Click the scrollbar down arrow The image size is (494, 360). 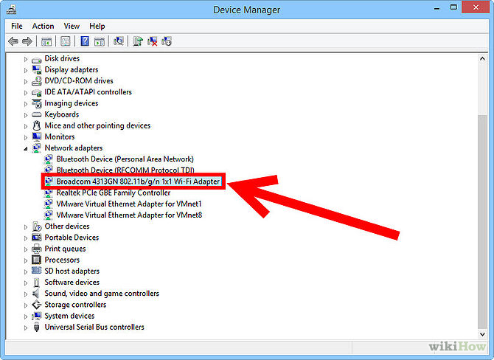[482, 334]
